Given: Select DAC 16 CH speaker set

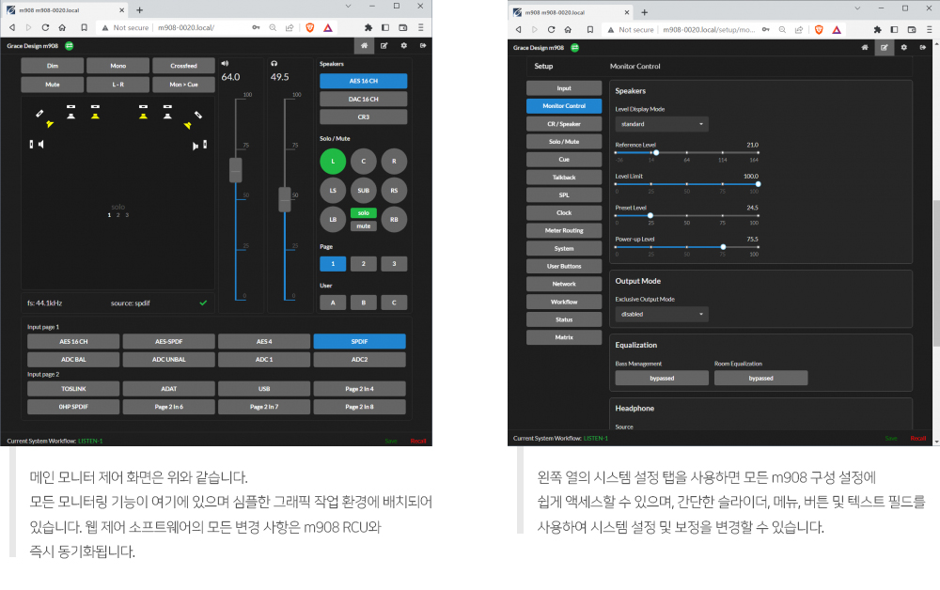Looking at the screenshot, I should pyautogui.click(x=363, y=99).
